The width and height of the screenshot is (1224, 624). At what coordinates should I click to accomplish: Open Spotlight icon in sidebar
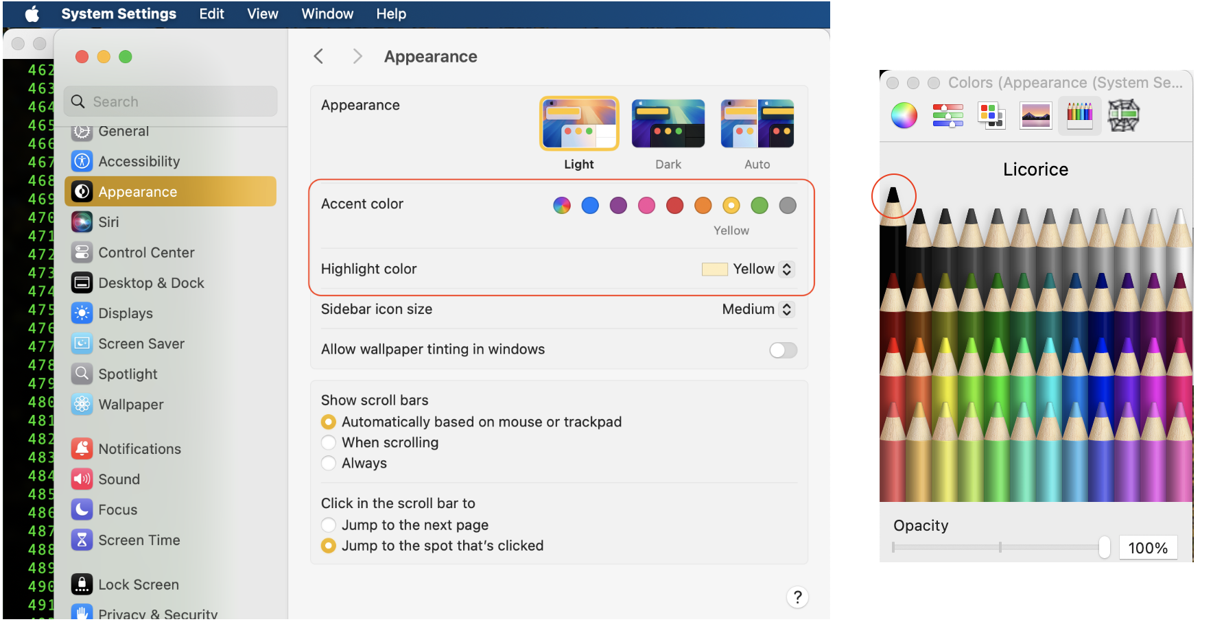pos(82,374)
